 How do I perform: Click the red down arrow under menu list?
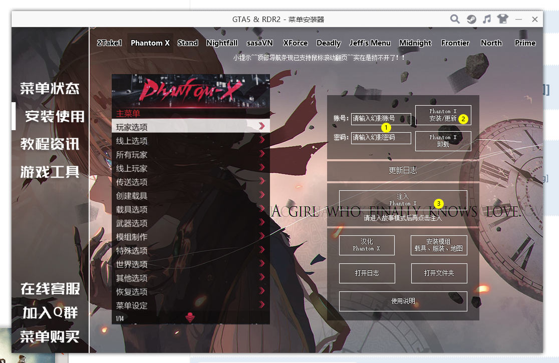[x=190, y=317]
